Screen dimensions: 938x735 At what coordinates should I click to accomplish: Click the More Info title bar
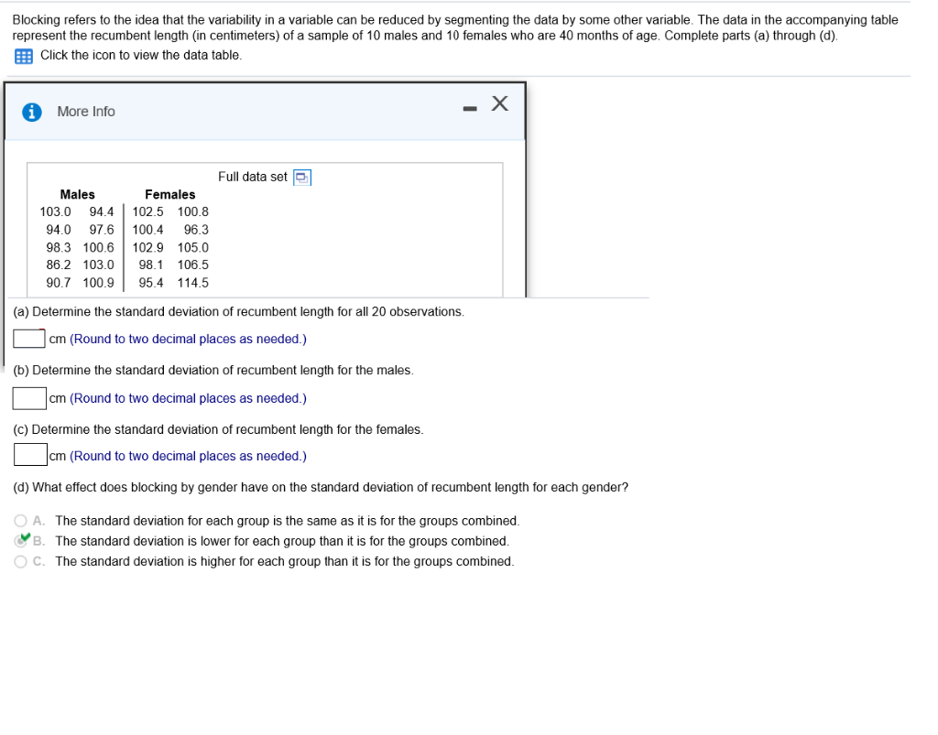[x=85, y=111]
